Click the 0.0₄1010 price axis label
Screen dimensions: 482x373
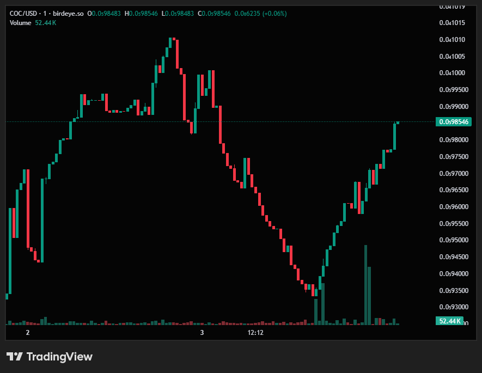click(x=452, y=40)
